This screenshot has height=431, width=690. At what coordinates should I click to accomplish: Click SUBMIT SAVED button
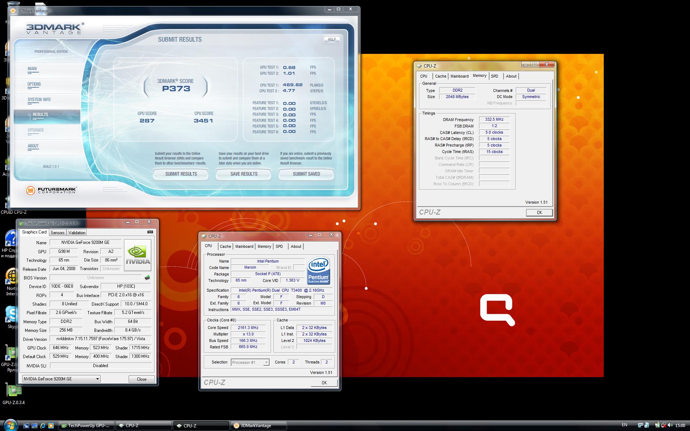click(x=306, y=174)
